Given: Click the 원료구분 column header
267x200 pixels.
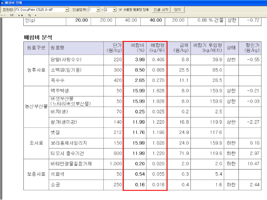Looking at the screenshot, I should [x=36, y=48].
